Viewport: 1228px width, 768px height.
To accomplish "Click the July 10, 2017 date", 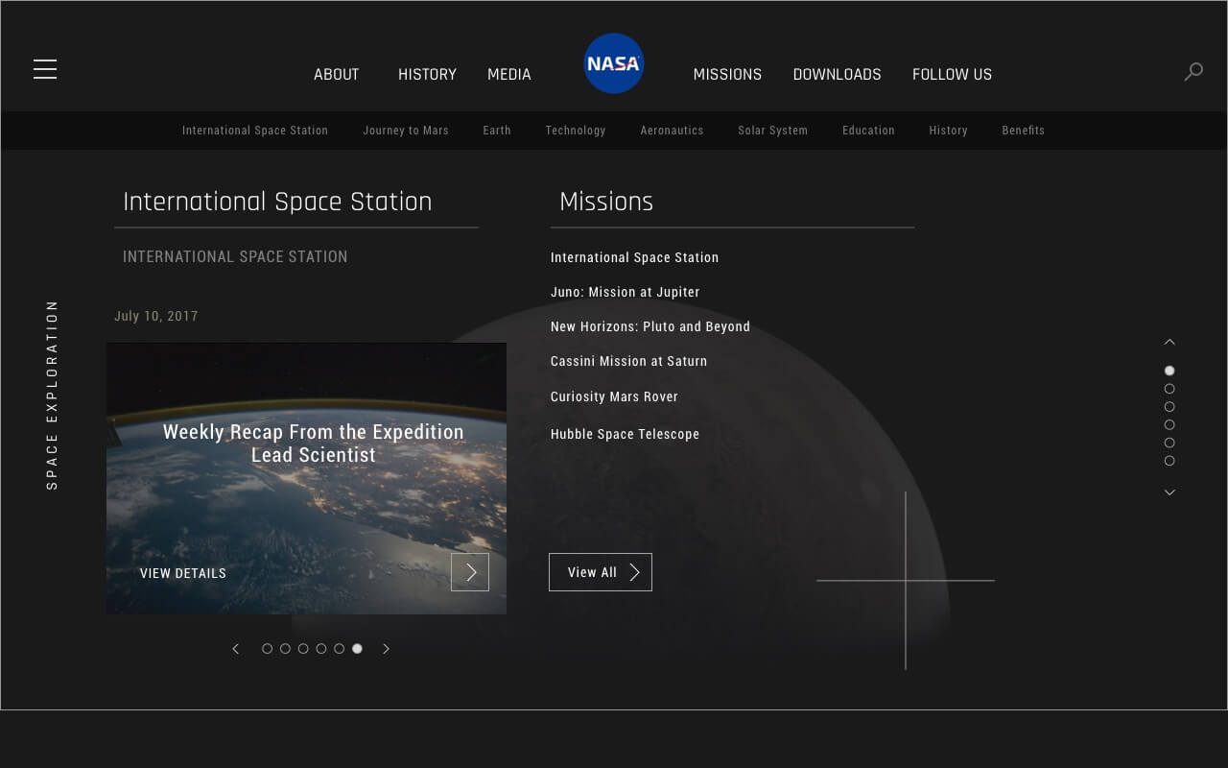I will click(156, 316).
